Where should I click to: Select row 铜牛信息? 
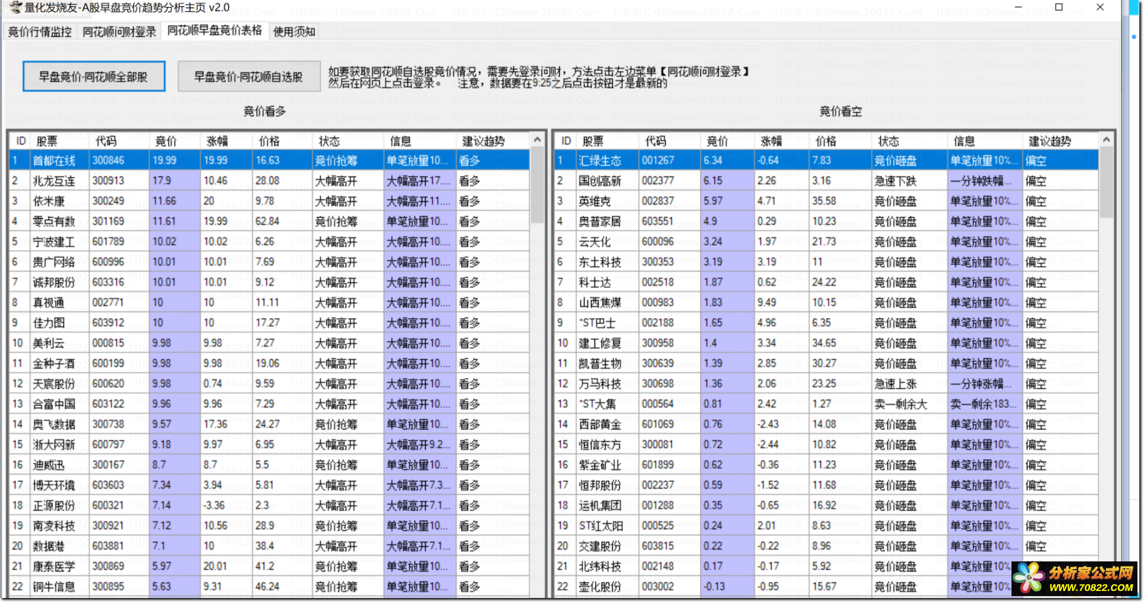[269, 587]
